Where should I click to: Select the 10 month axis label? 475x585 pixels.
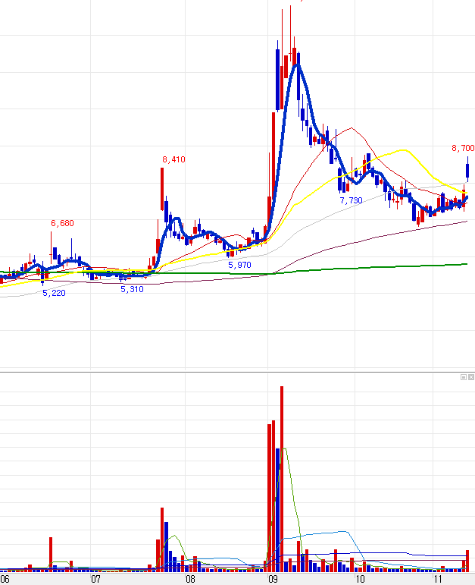[360, 579]
